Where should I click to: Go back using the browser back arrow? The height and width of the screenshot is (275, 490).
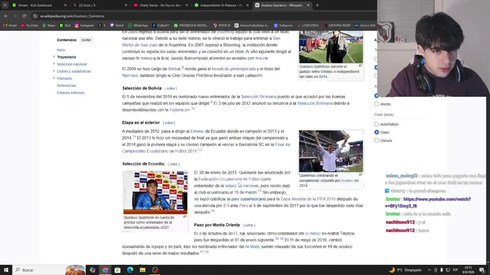6,16
